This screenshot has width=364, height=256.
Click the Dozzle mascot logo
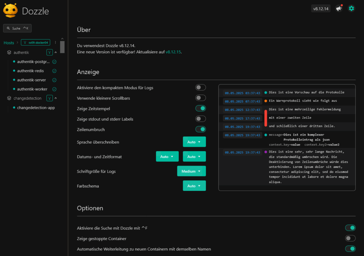tap(10, 10)
